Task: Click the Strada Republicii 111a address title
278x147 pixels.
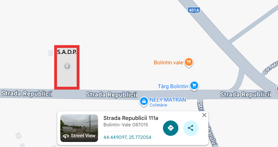Action: (x=131, y=118)
